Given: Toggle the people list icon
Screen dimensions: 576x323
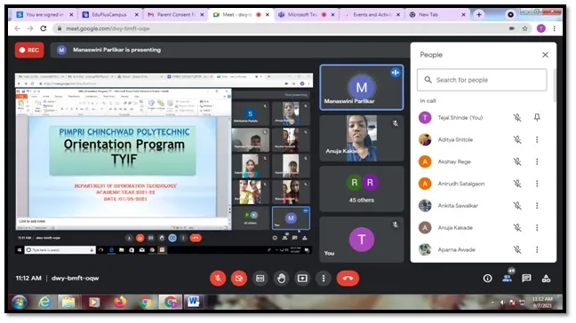Looking at the screenshot, I should pos(508,278).
